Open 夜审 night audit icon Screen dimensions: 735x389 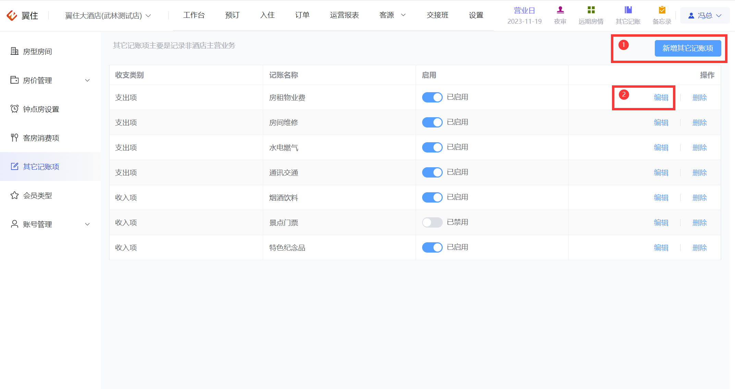click(560, 10)
